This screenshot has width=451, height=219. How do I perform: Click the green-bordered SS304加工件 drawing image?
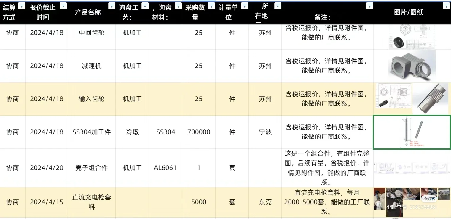(412, 132)
